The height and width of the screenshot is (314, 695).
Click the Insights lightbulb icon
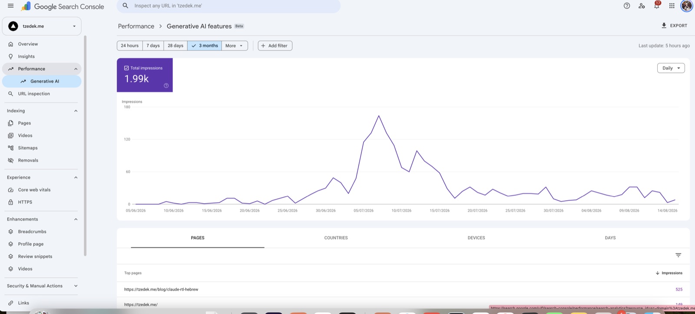11,56
